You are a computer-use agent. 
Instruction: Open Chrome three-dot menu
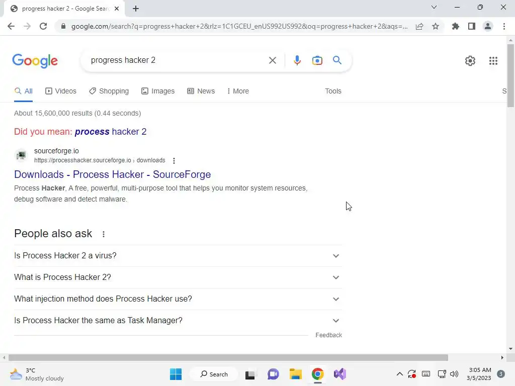[x=504, y=26]
